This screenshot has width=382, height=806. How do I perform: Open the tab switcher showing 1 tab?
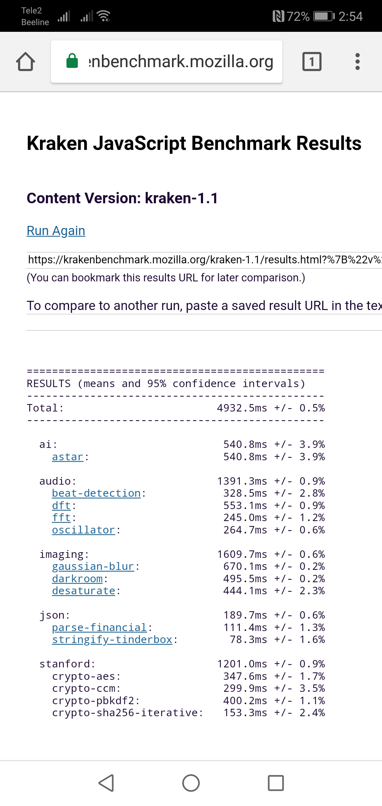pyautogui.click(x=312, y=62)
